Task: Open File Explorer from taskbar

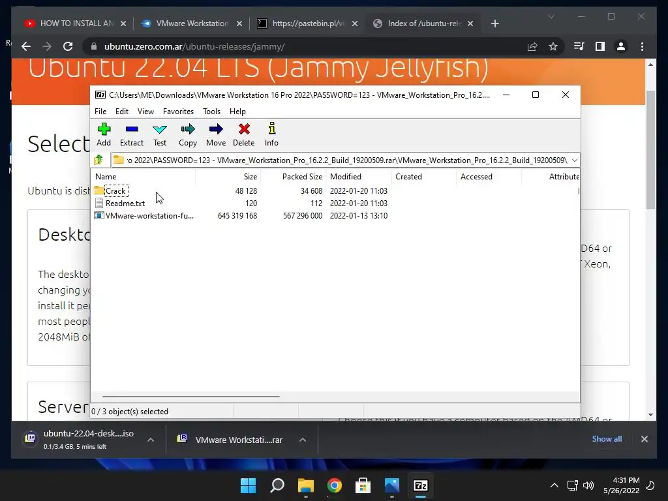Action: tap(306, 485)
